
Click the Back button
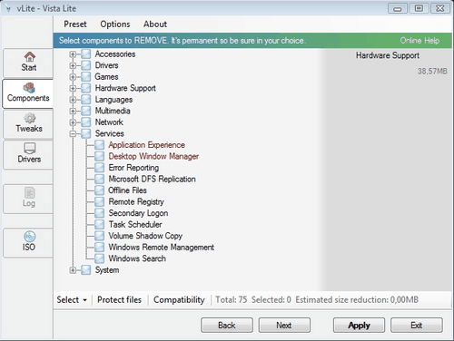pyautogui.click(x=227, y=326)
